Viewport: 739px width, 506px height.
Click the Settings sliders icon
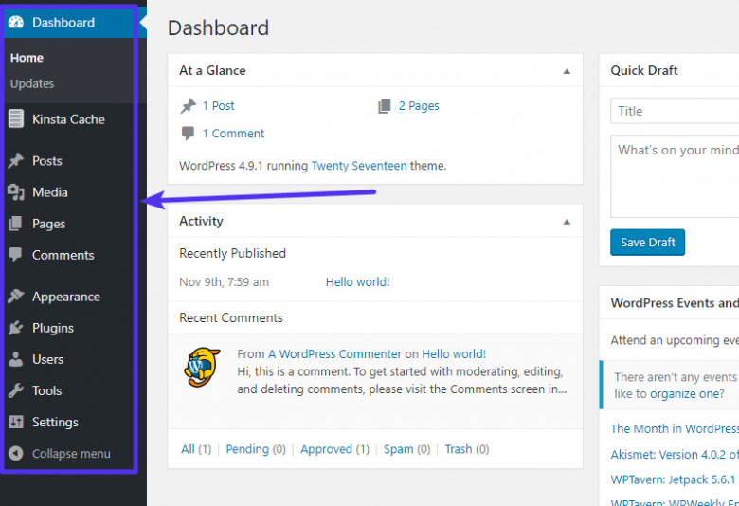(x=15, y=422)
